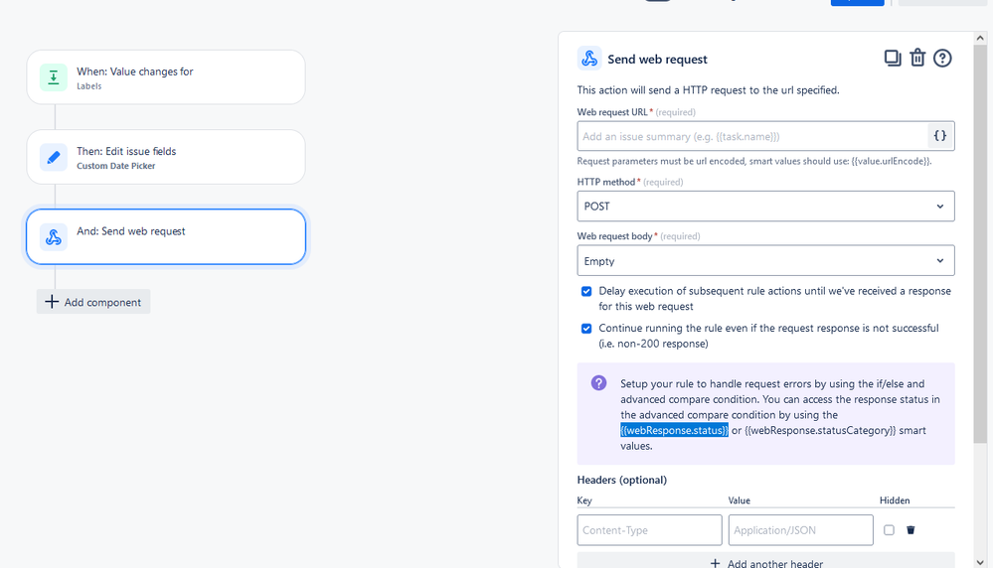Click Add another header button
Screen dimensions: 993x568
click(765, 563)
